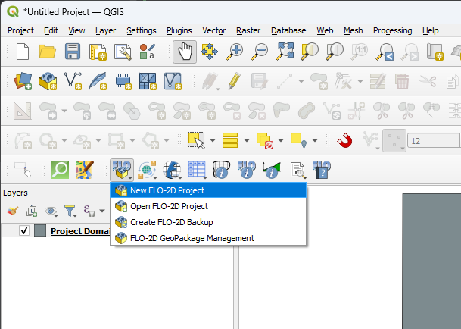Open the Data Source Manager icon
This screenshot has width=461, height=329.
coord(23,80)
